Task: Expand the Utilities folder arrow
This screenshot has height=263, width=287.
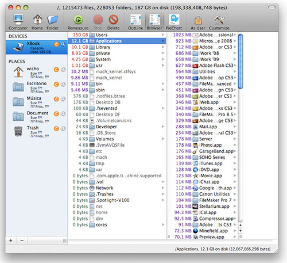Action: (x=235, y=71)
